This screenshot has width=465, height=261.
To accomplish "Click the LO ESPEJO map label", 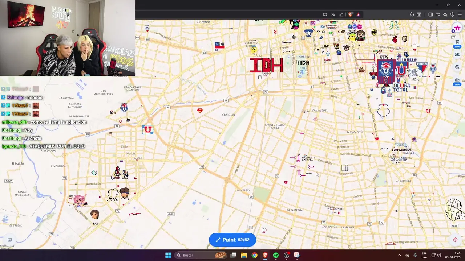I will pos(243,190).
